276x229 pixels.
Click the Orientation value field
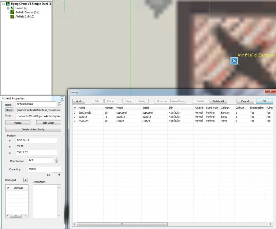pyautogui.click(x=40, y=160)
